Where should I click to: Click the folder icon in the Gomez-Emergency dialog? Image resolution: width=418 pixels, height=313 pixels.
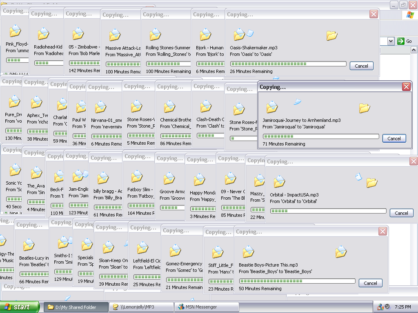coord(176,251)
